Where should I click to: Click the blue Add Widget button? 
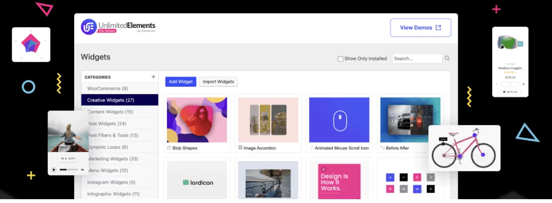pyautogui.click(x=180, y=82)
